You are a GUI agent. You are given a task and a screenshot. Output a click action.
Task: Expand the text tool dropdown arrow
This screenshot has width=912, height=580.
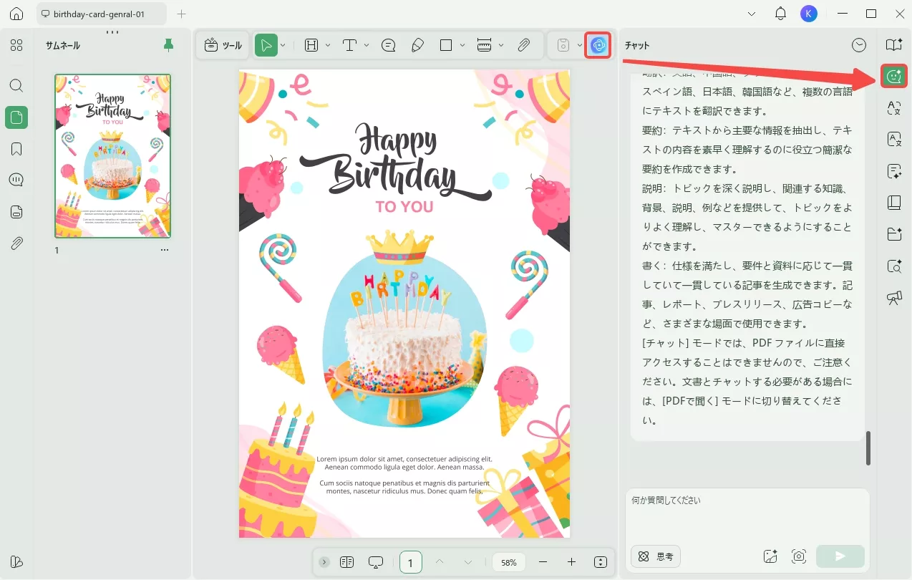[x=367, y=45]
